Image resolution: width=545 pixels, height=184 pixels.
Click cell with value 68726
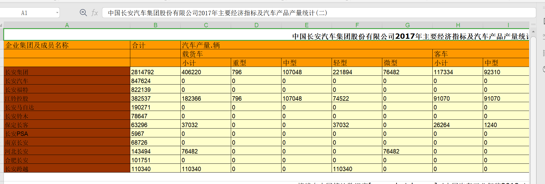coord(155,142)
